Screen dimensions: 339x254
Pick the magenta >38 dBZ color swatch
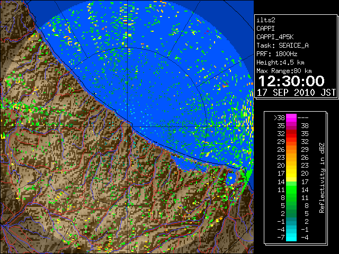291,117
